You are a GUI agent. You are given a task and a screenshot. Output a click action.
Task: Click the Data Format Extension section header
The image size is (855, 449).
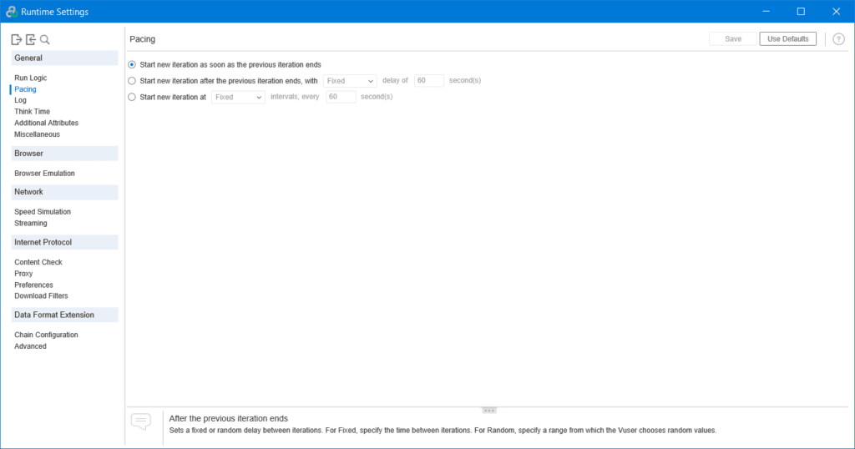64,315
